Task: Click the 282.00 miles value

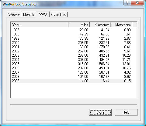Action: pos(83,68)
